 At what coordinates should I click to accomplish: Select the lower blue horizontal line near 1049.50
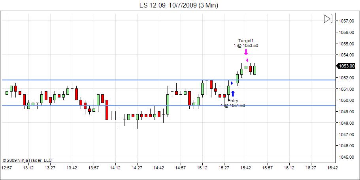(x=168, y=106)
